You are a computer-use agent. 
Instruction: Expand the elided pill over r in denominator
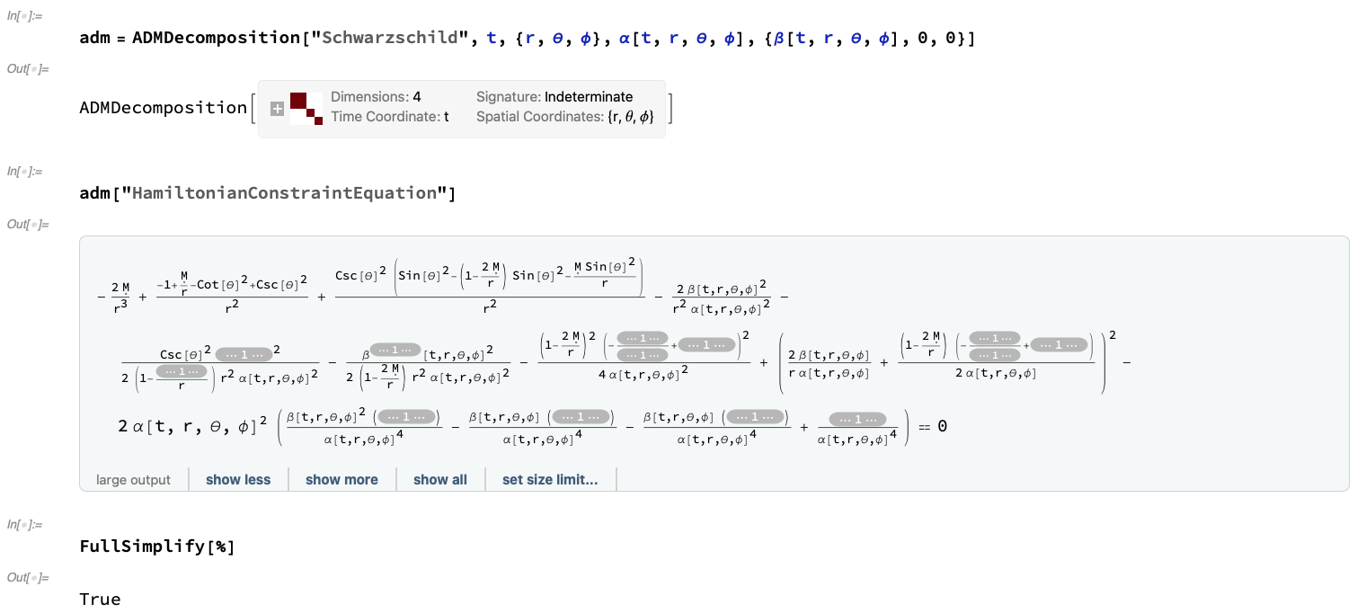(181, 370)
